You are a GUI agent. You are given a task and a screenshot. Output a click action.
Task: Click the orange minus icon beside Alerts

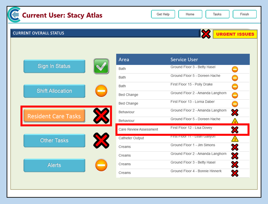pyautogui.click(x=101, y=165)
